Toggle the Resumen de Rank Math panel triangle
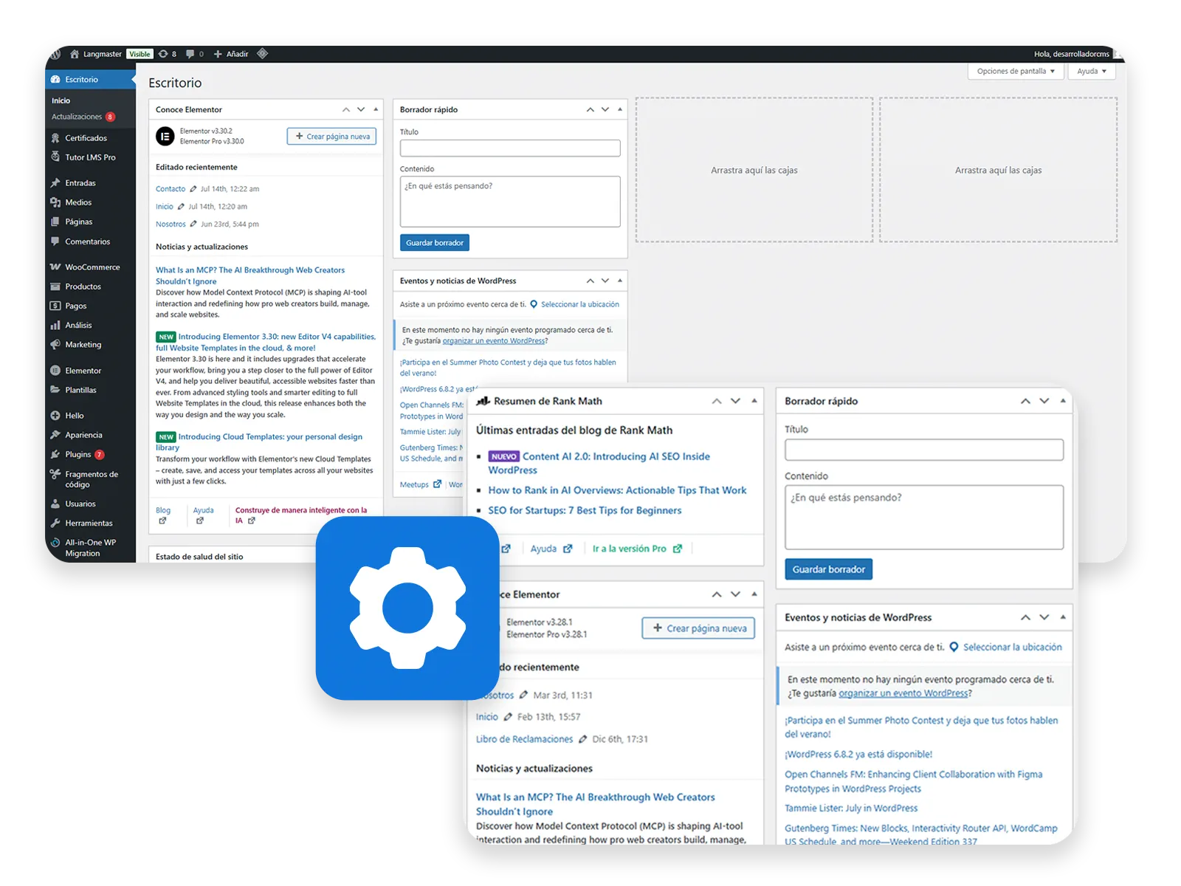This screenshot has width=1181, height=886. (754, 401)
